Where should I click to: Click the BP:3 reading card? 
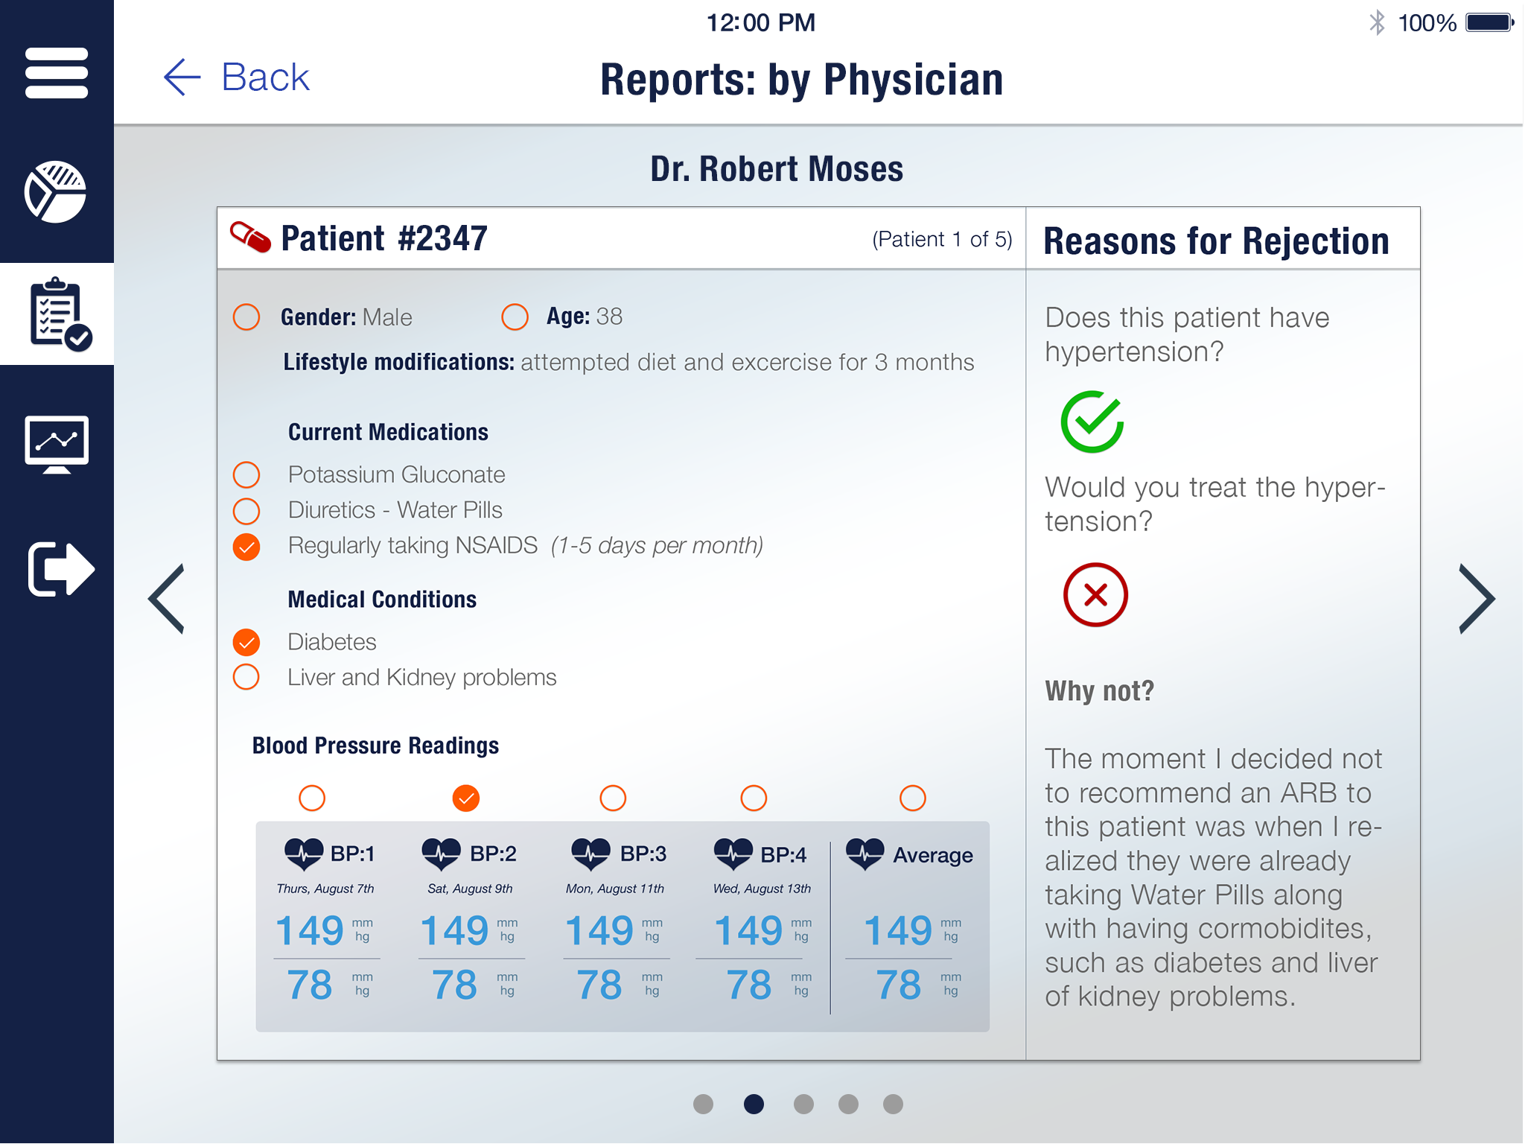tap(614, 926)
